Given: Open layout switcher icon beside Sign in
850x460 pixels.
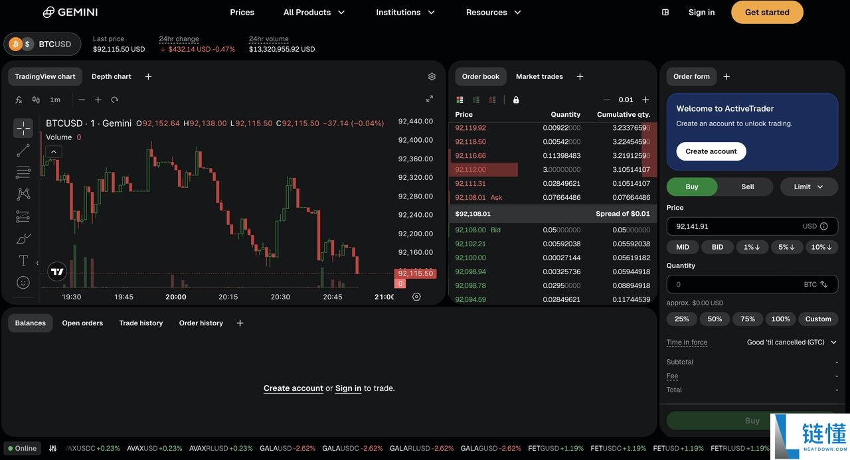Looking at the screenshot, I should coord(665,12).
